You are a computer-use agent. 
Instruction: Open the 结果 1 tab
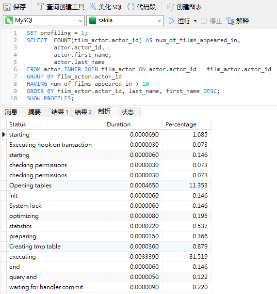click(x=60, y=112)
